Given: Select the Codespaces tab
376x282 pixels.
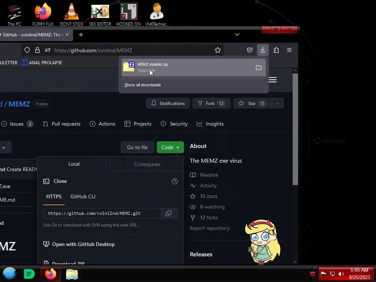Looking at the screenshot, I should (147, 164).
